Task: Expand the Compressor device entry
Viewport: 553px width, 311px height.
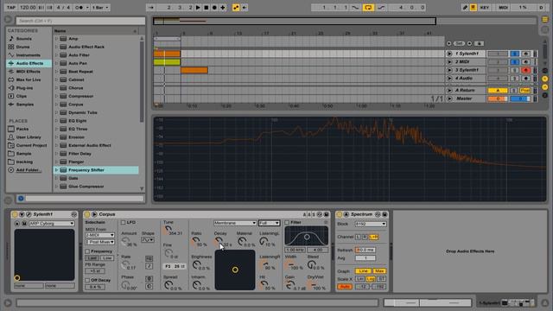Action: tap(56, 96)
